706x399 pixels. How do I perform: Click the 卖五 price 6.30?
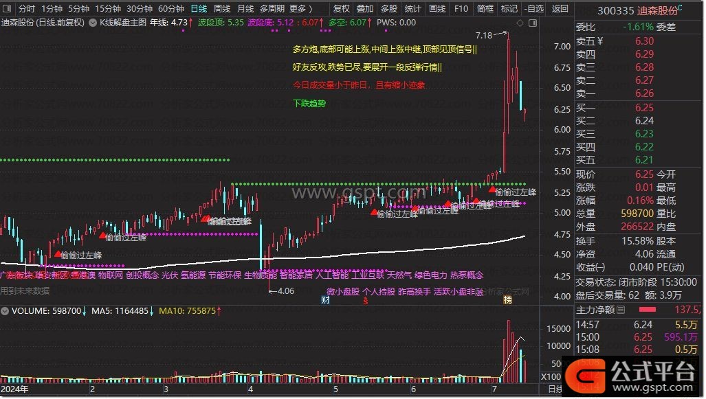[x=644, y=41]
